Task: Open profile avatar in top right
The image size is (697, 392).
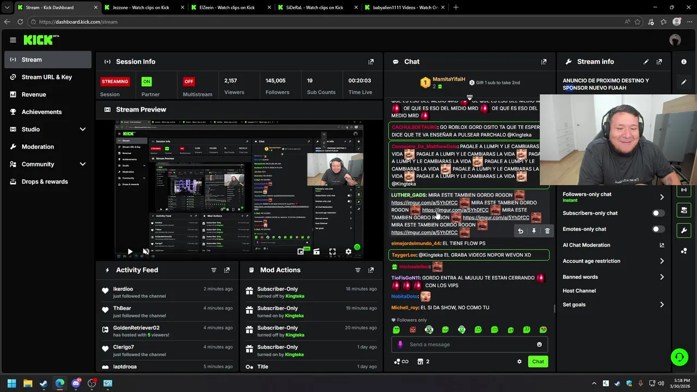Action: [675, 40]
